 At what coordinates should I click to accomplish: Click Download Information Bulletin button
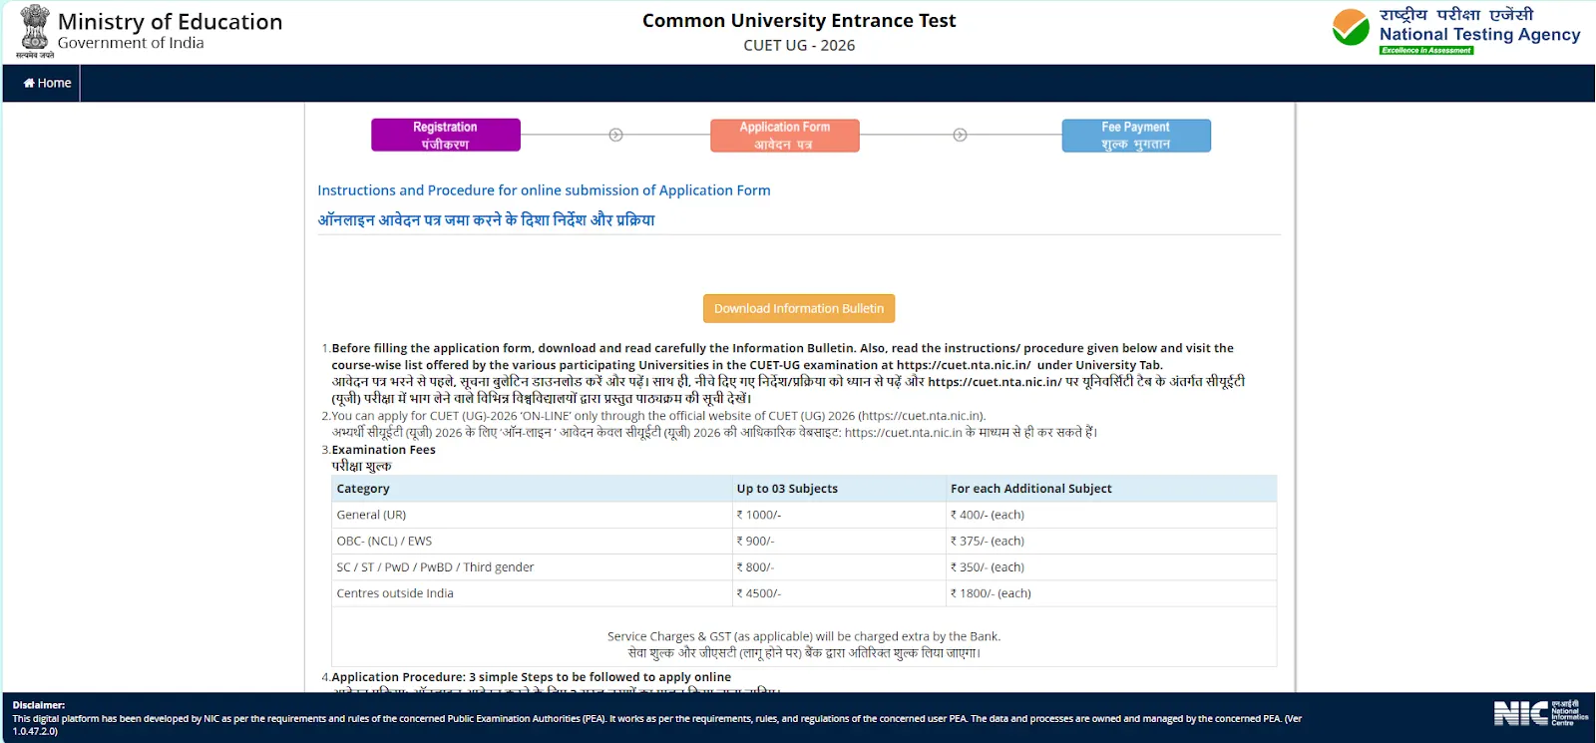799,308
